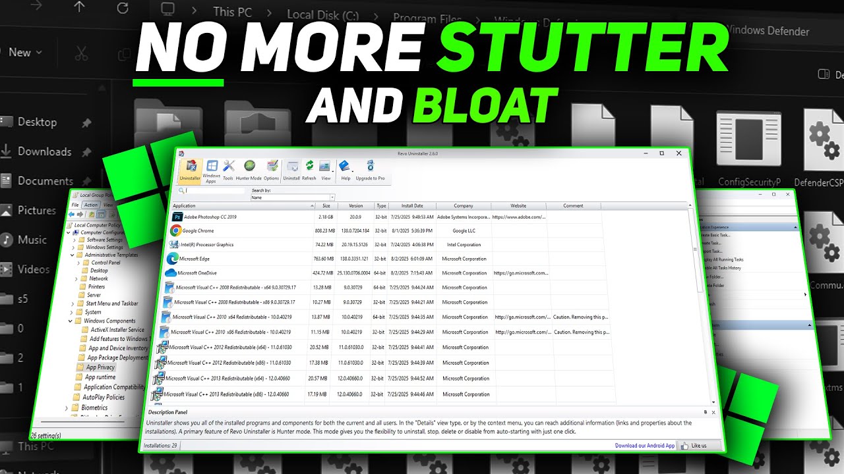This screenshot has height=474, width=844.
Task: Select the Adobe Photoshop CC 2019 icon
Action: (177, 217)
